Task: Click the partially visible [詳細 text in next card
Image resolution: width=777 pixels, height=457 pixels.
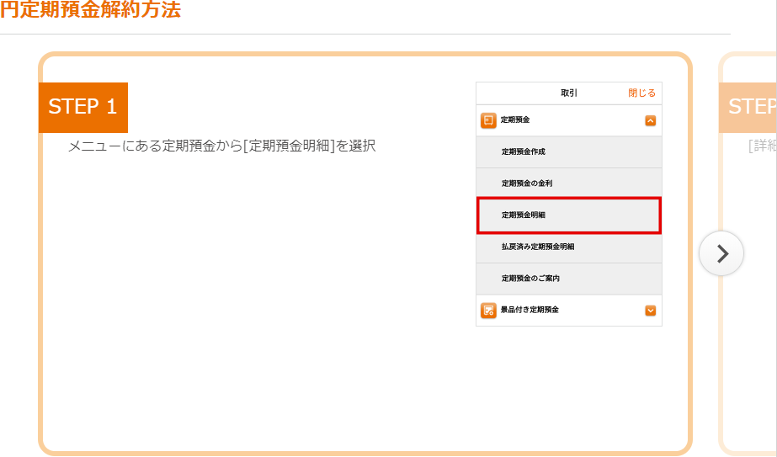Action: [763, 146]
